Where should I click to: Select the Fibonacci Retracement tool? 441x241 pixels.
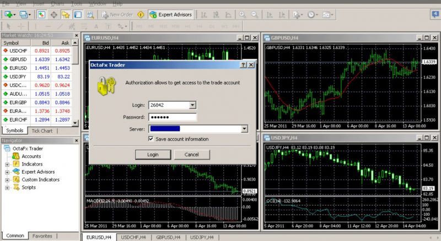tap(84, 26)
